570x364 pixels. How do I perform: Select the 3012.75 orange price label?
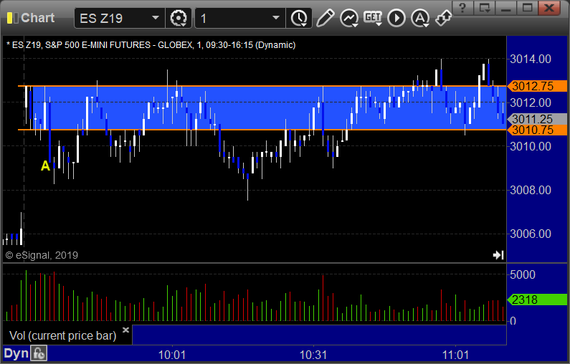(x=537, y=86)
